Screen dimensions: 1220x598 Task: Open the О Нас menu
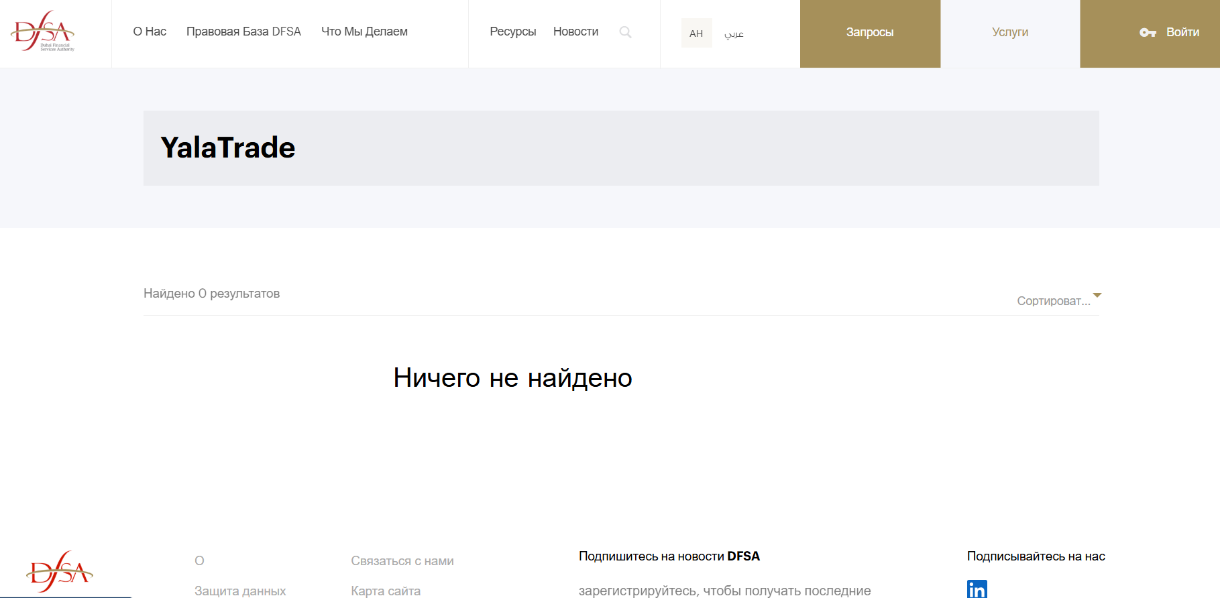tap(150, 32)
